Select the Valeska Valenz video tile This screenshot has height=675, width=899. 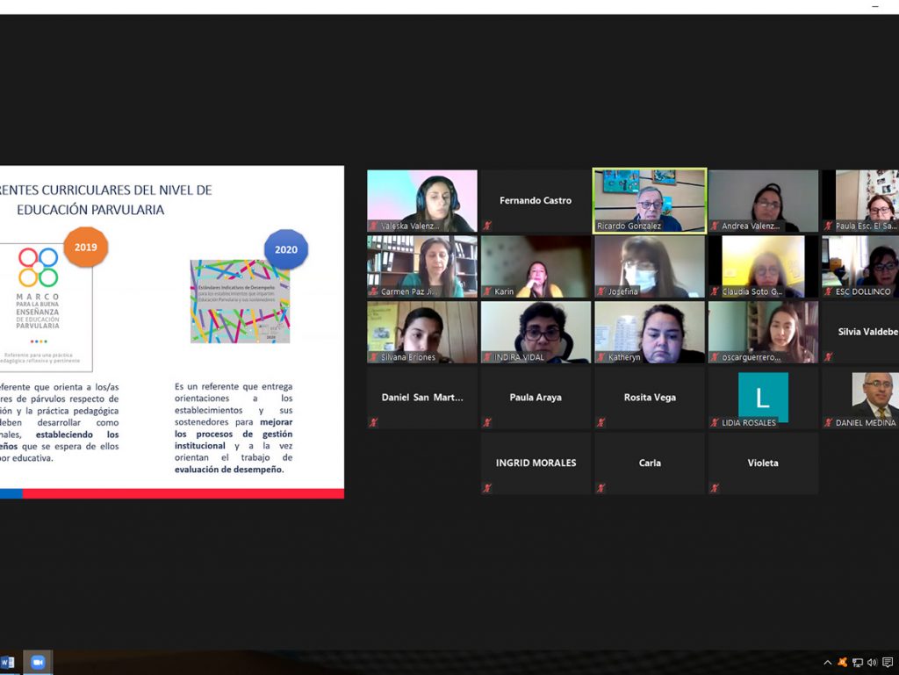pyautogui.click(x=422, y=200)
